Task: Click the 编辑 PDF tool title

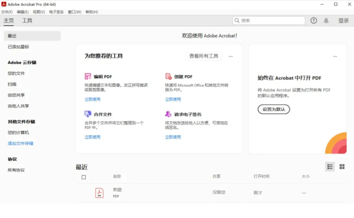Action: point(103,77)
